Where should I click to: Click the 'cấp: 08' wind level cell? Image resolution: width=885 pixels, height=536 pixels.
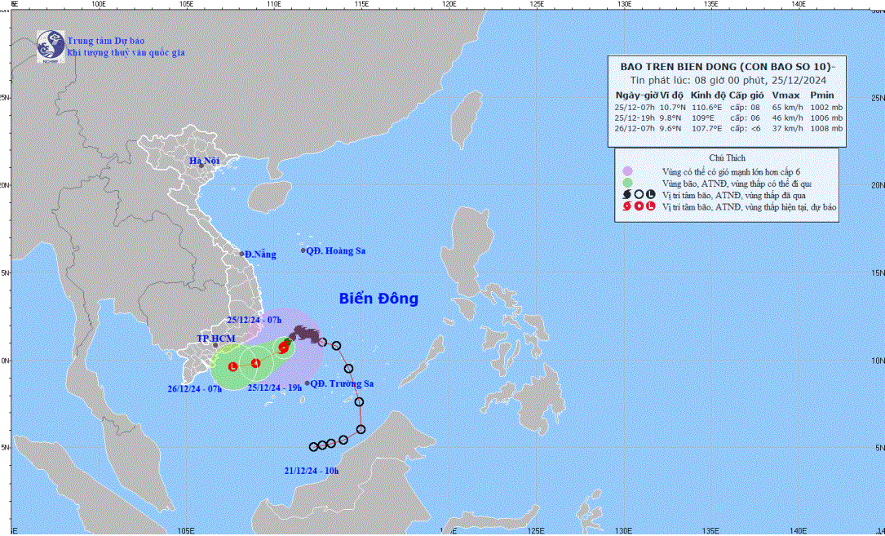[745, 108]
